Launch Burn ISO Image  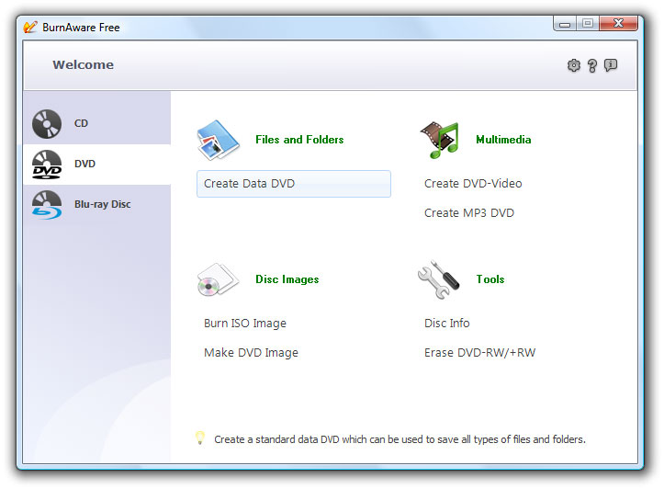(245, 324)
